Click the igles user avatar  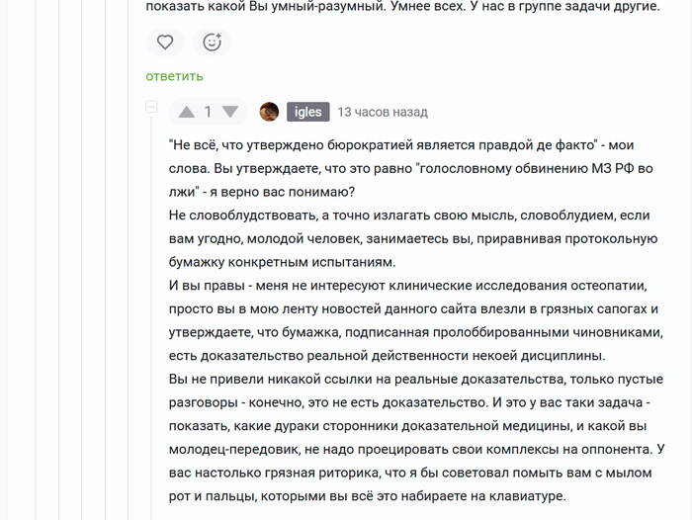pyautogui.click(x=269, y=112)
